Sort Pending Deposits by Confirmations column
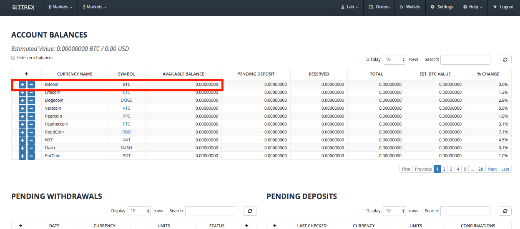This screenshot has height=229, width=520. [478, 226]
